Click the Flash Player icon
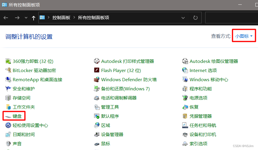258x150 pixels. pos(97,70)
